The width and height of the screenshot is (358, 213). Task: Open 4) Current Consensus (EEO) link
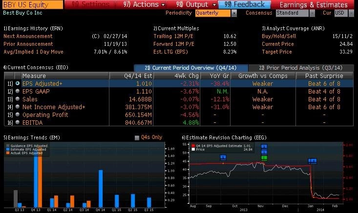pos(36,67)
